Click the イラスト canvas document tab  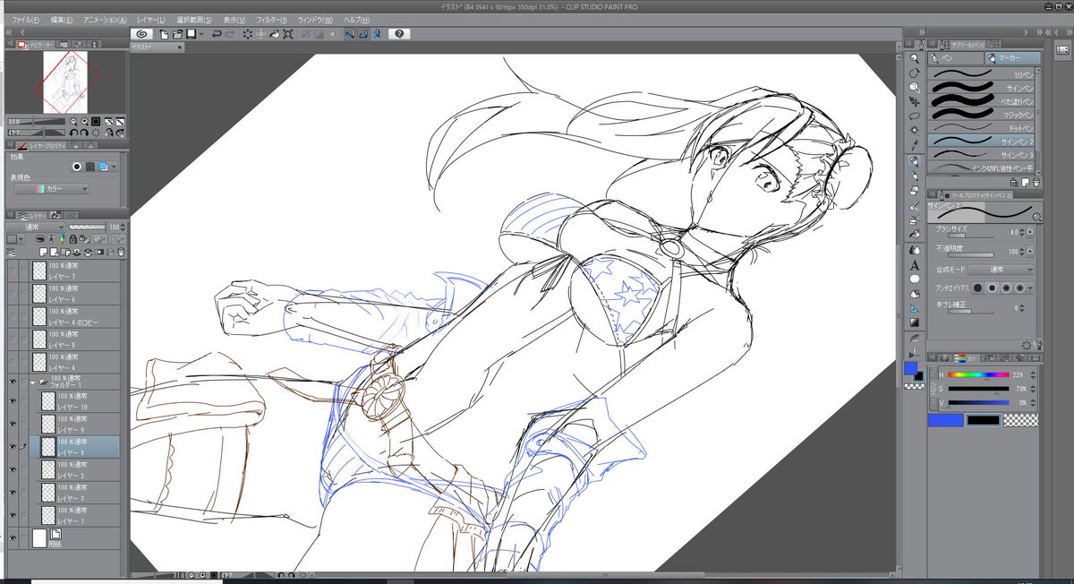[x=155, y=47]
